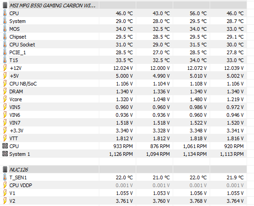Click thermometer icon beside T_SEN1
The image size is (254, 206).
click(x=5, y=177)
